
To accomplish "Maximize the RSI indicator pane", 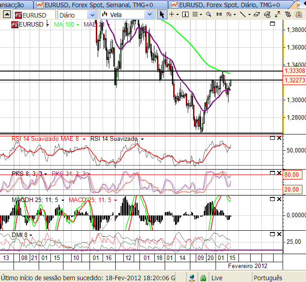I will 272,138.
